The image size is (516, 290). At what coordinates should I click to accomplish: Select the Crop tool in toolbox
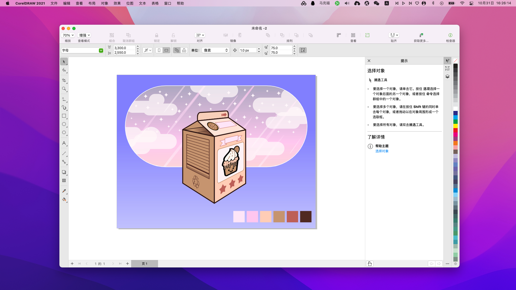coord(64,80)
